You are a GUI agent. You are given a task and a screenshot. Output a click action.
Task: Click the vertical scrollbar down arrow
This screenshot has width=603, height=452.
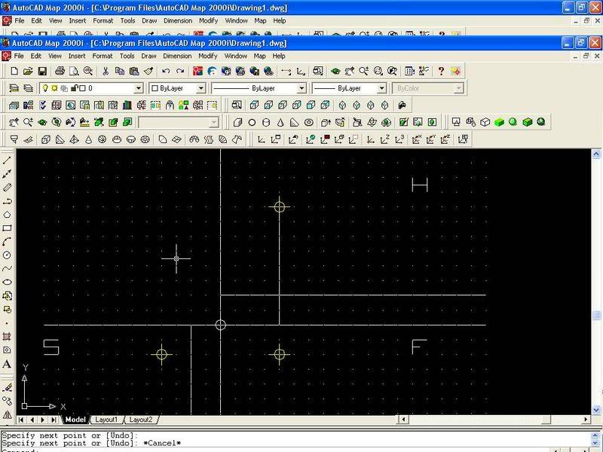coord(597,409)
